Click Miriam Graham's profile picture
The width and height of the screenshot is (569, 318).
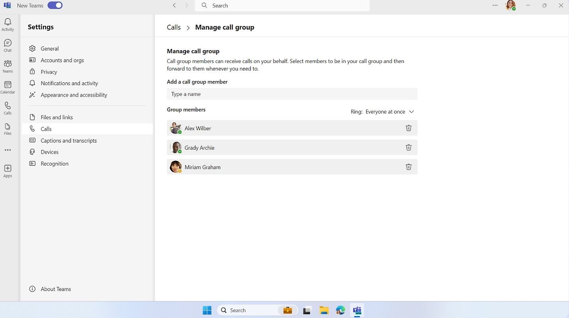tap(175, 167)
